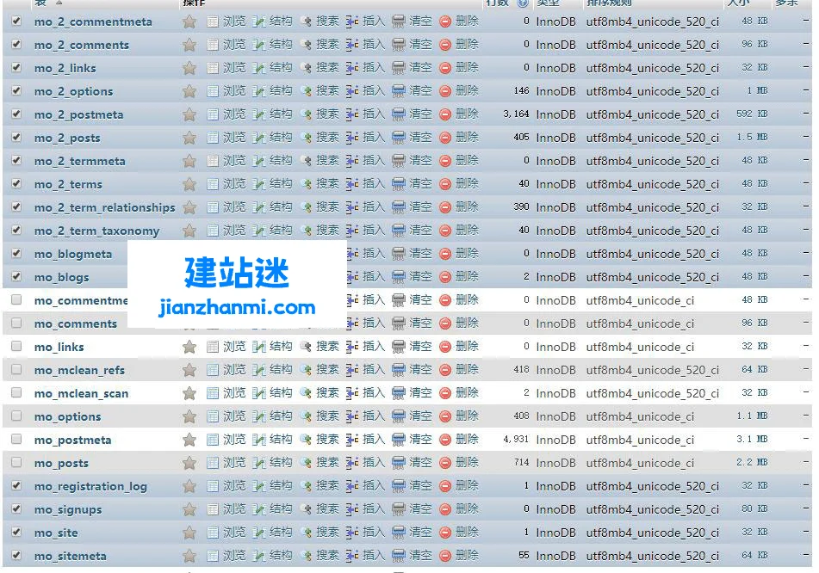Open the mo_blogs table name link
Screen dimensions: 819x573
point(61,277)
